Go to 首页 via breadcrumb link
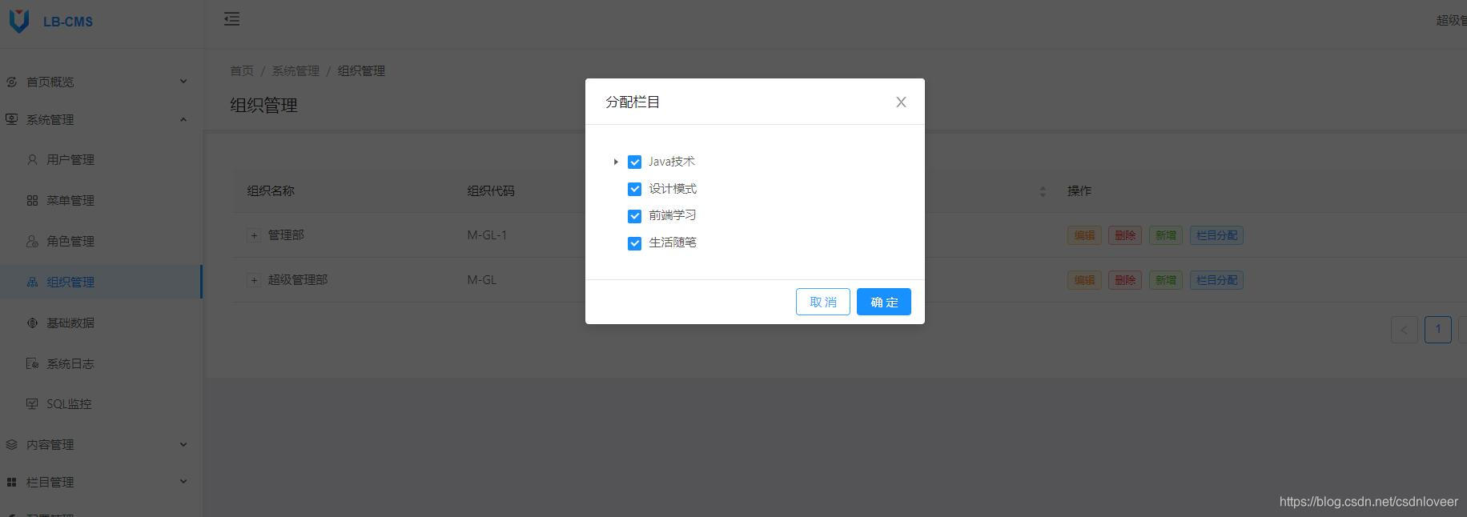The image size is (1467, 517). click(x=242, y=70)
